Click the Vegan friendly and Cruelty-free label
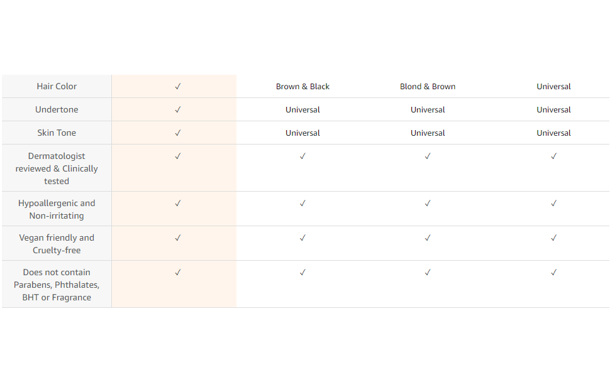The width and height of the screenshot is (610, 377). click(57, 244)
